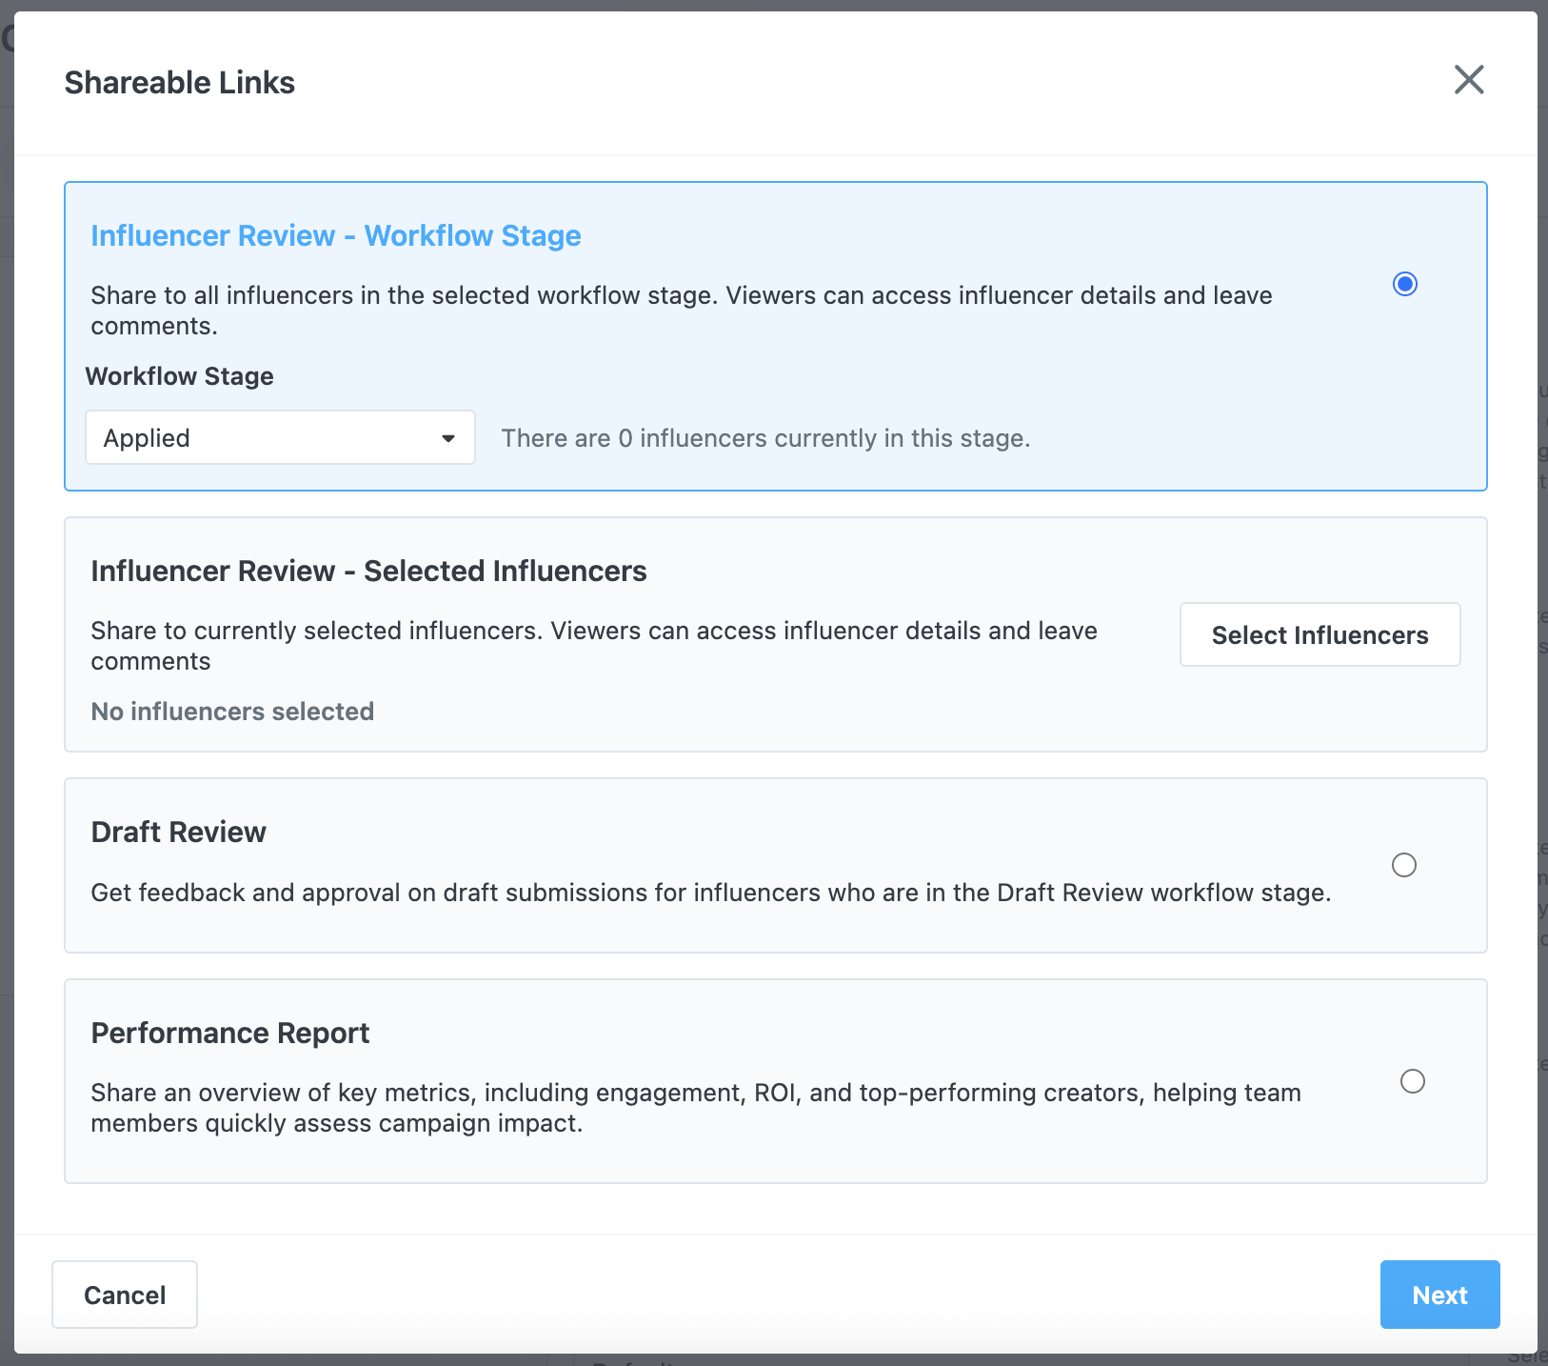Image resolution: width=1548 pixels, height=1366 pixels.
Task: Reselect the Workflow Stage sharing option
Action: [x=1405, y=283]
